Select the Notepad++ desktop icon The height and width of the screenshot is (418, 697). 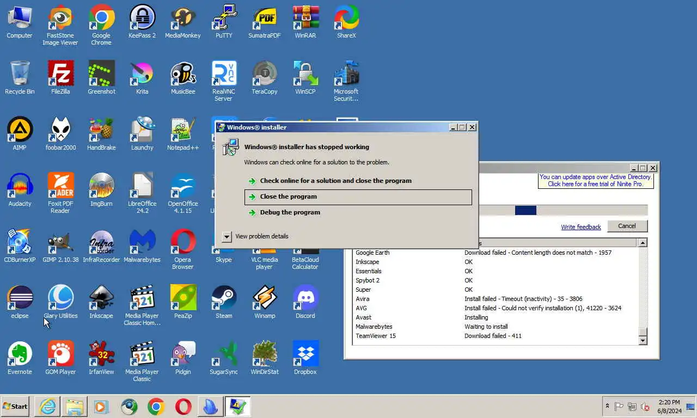click(183, 134)
